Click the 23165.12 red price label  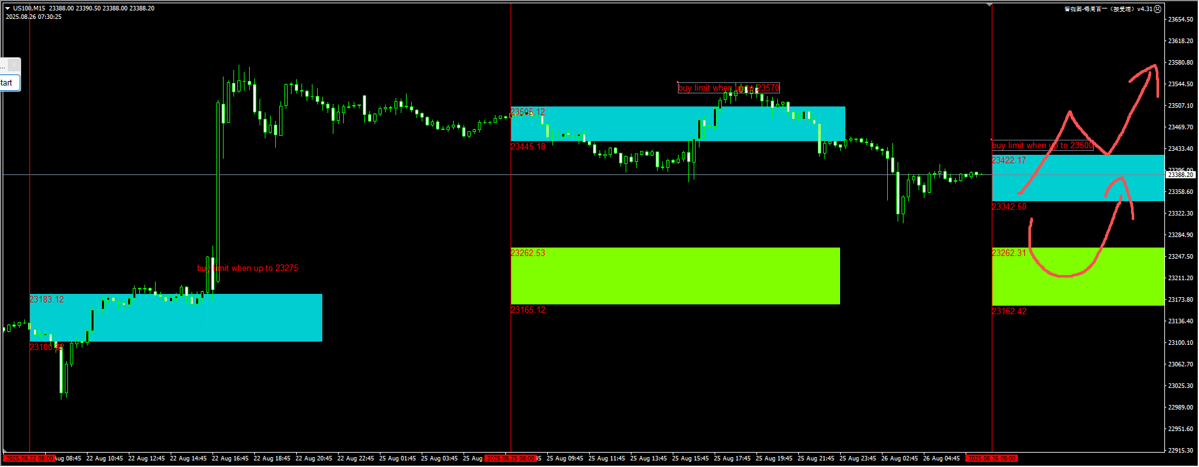pos(528,310)
